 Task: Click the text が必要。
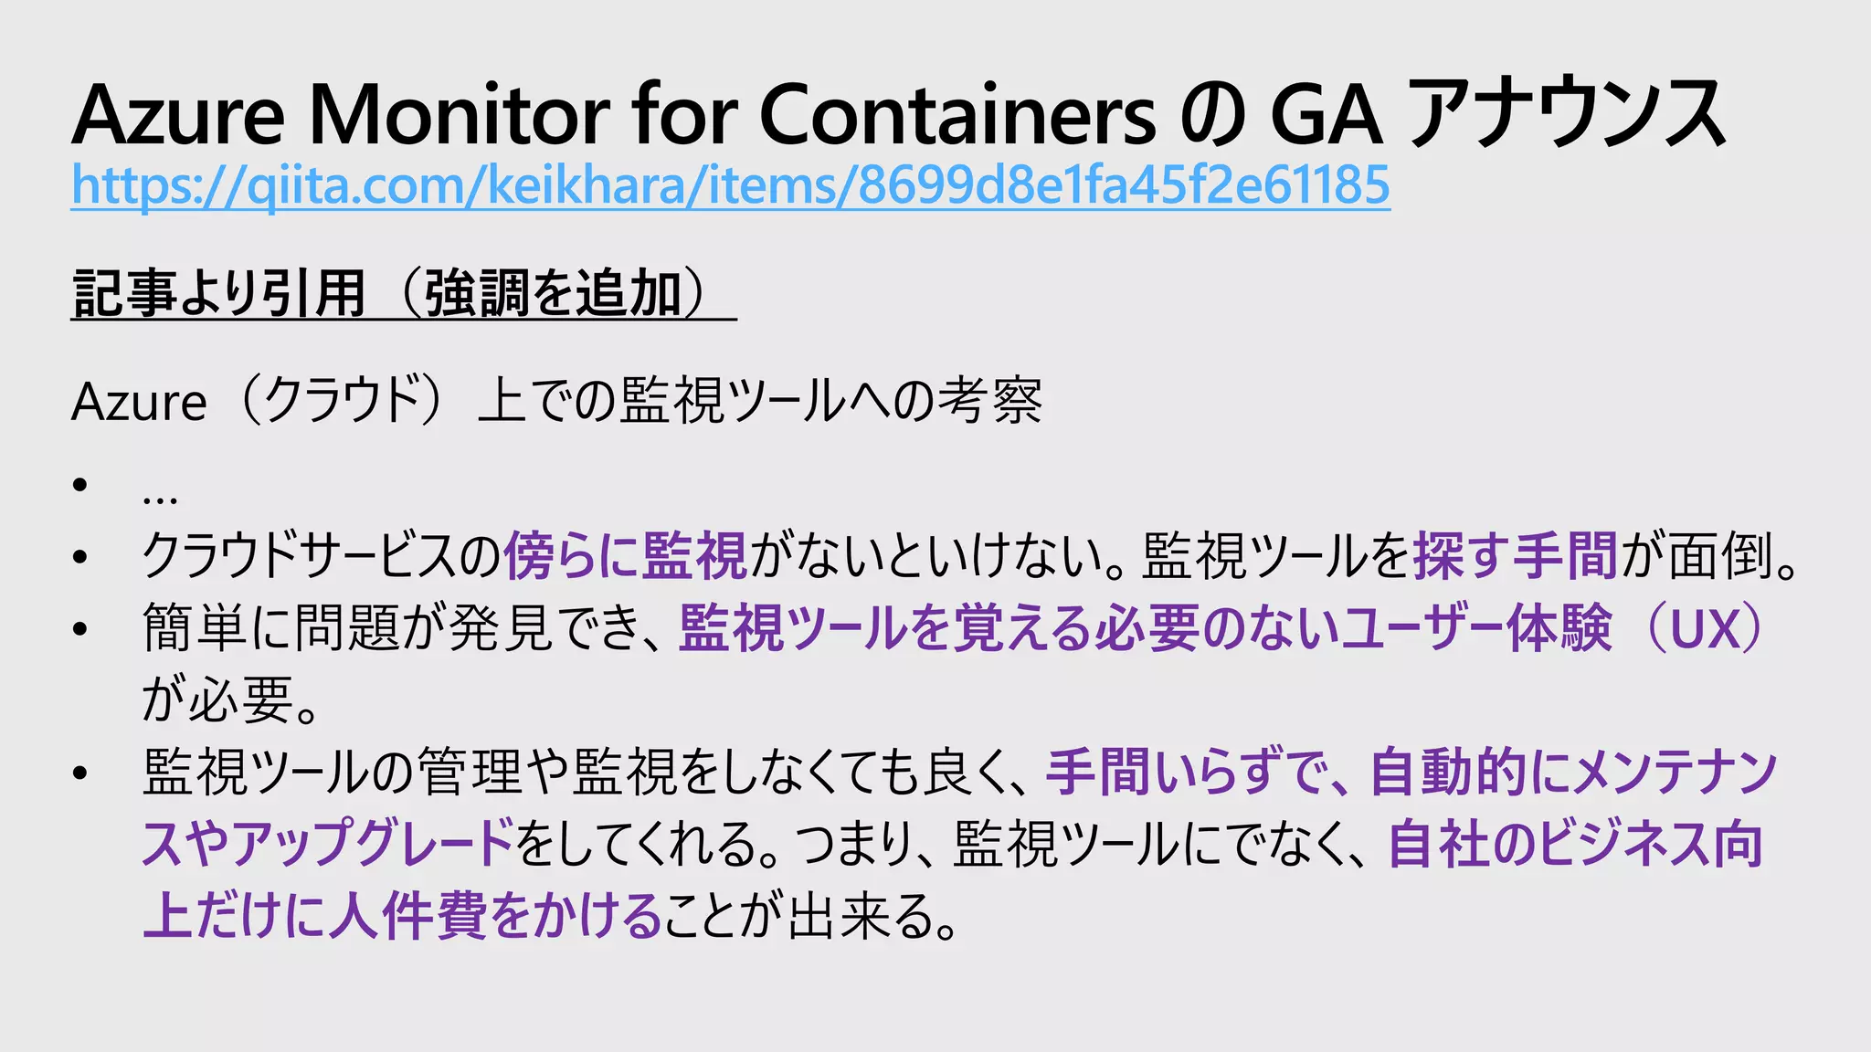[230, 700]
